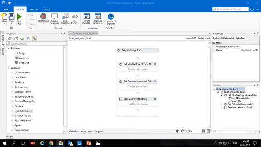This screenshot has height=147, width=261.
Task: Open the Arguments panel
Action: [86, 131]
